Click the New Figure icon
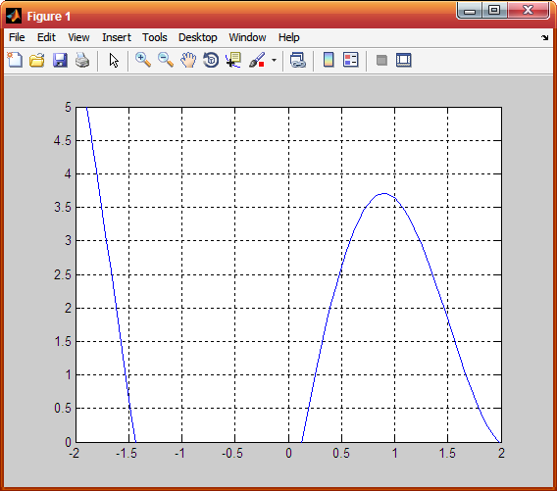Image resolution: width=557 pixels, height=491 pixels. [15, 60]
